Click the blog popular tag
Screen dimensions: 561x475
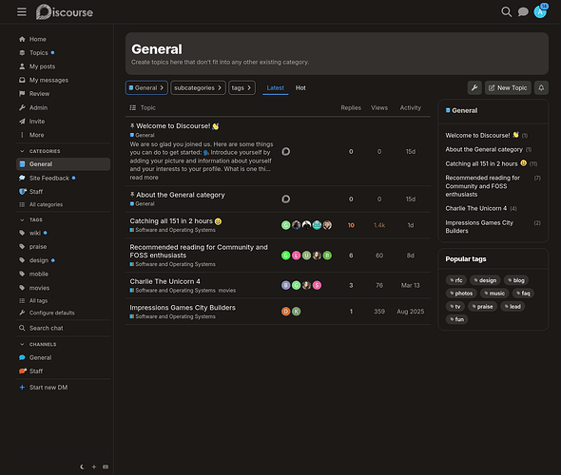pyautogui.click(x=516, y=280)
